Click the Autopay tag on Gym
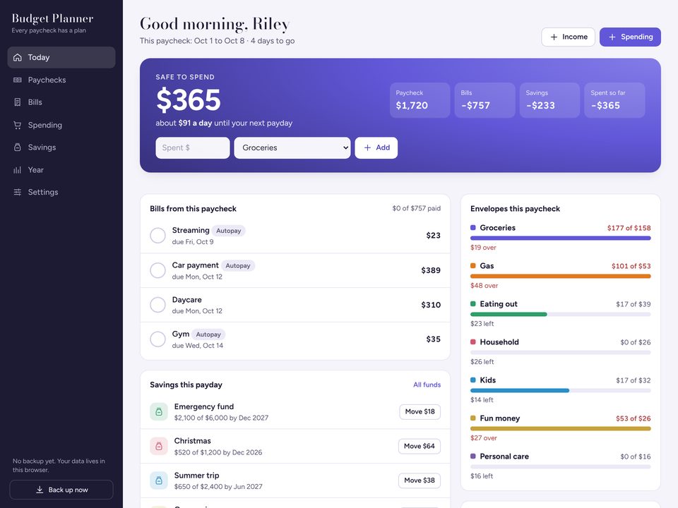The width and height of the screenshot is (678, 508). pos(208,334)
